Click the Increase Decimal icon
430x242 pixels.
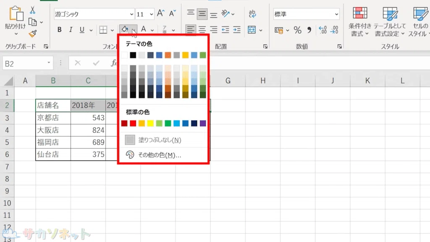click(322, 30)
